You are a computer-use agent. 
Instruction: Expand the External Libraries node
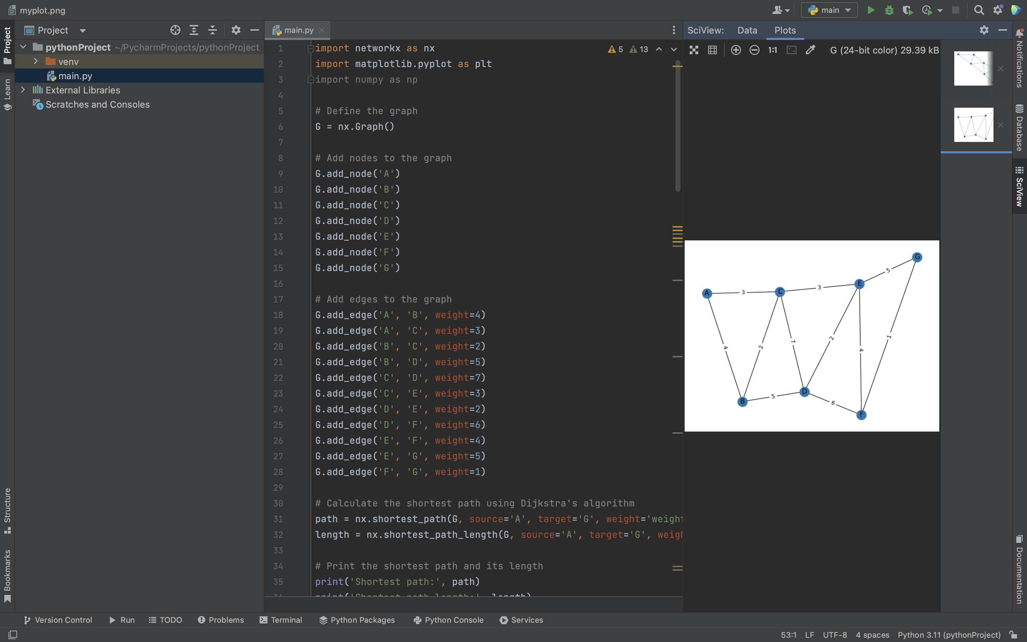tap(23, 90)
